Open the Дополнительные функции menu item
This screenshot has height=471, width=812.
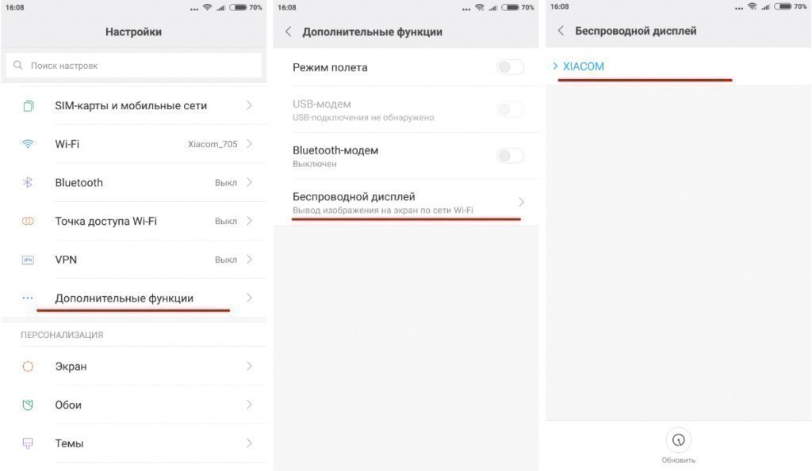tap(133, 298)
